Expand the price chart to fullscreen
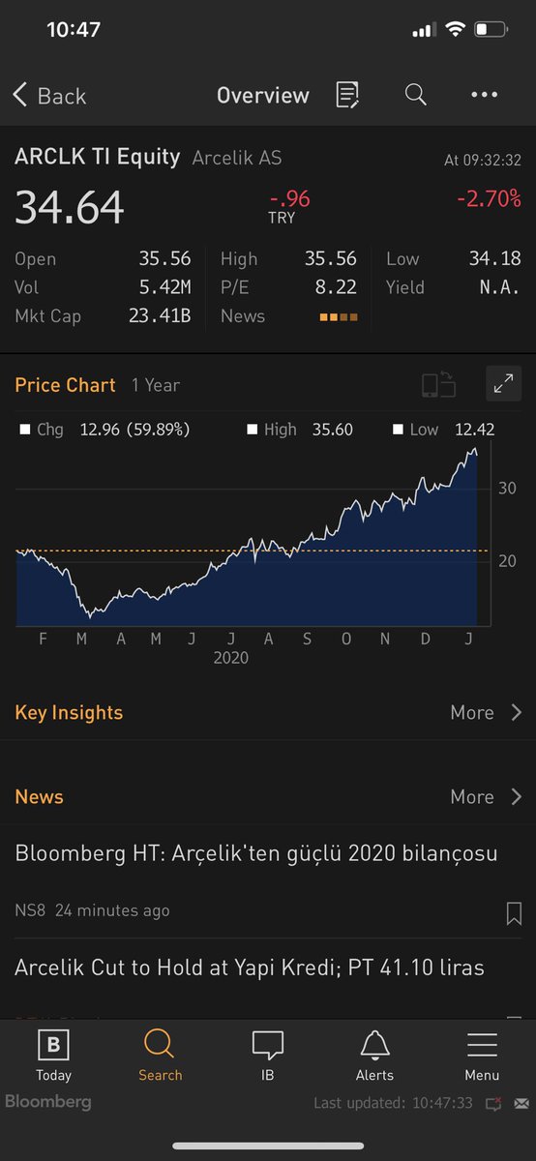536x1161 pixels. coord(503,384)
